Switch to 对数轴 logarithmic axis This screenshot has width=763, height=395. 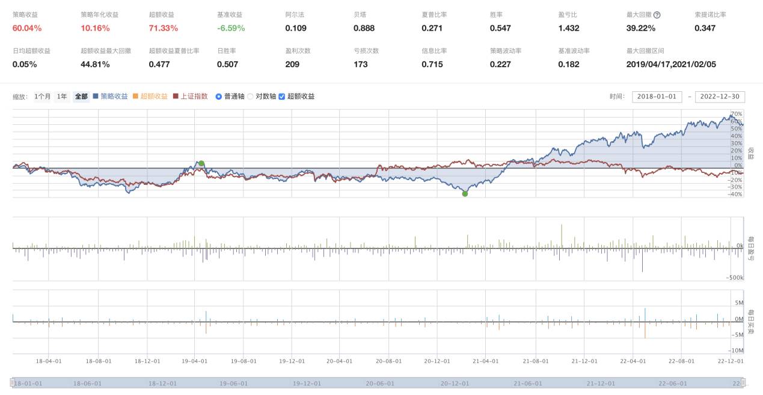[250, 97]
